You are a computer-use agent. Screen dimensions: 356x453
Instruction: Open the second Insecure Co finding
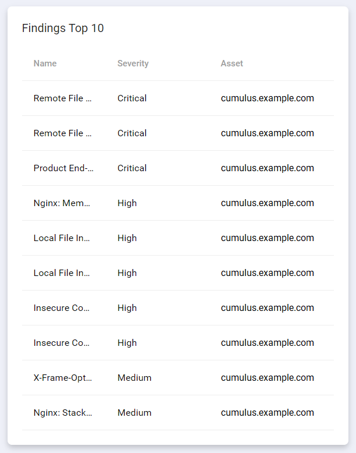tap(62, 343)
